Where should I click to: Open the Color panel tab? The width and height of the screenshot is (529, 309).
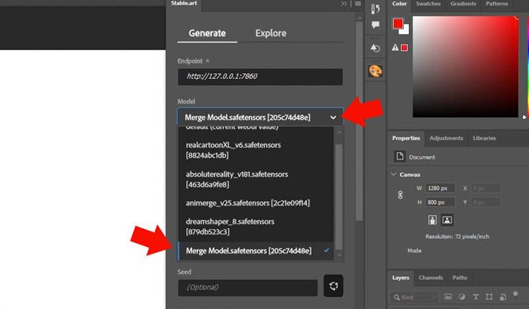[399, 4]
